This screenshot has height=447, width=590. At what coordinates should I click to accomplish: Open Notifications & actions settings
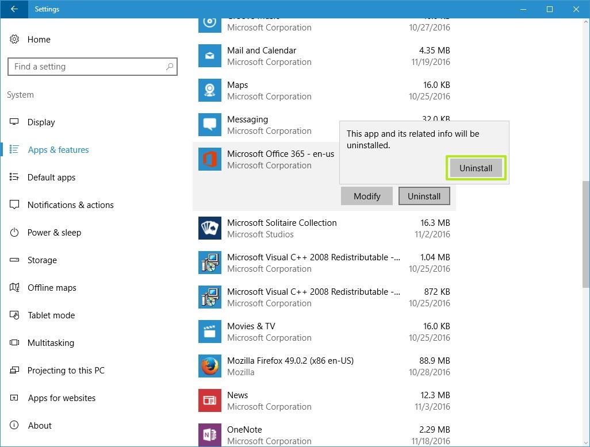coord(70,205)
